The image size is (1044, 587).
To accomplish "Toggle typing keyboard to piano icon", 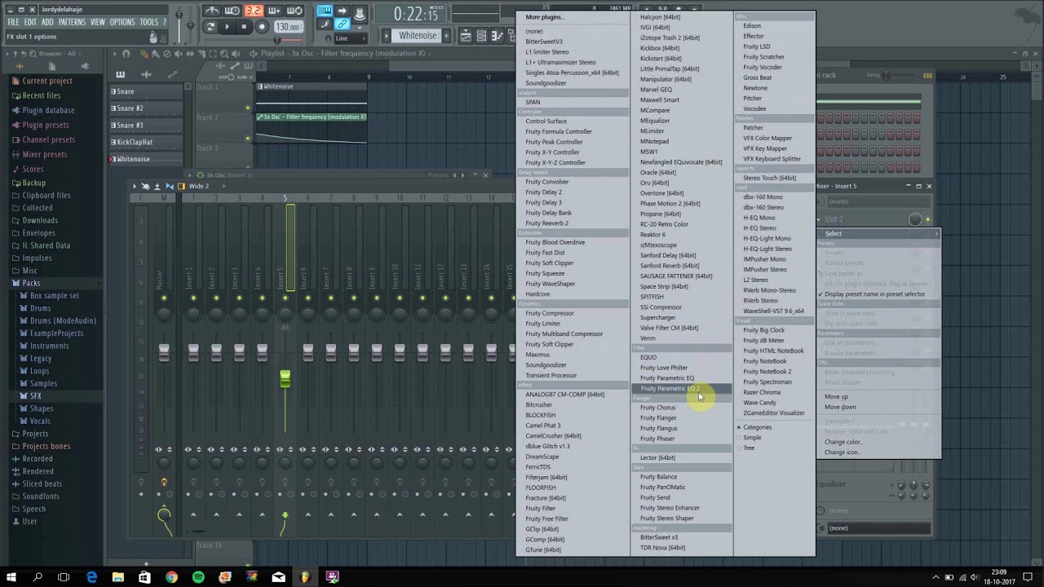I will pos(325,11).
